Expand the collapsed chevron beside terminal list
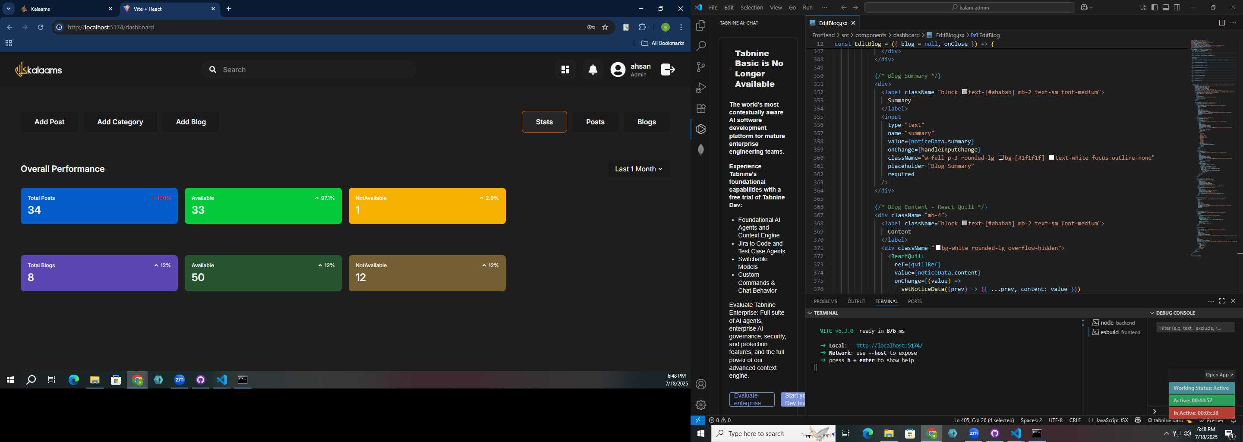 (x=1155, y=412)
